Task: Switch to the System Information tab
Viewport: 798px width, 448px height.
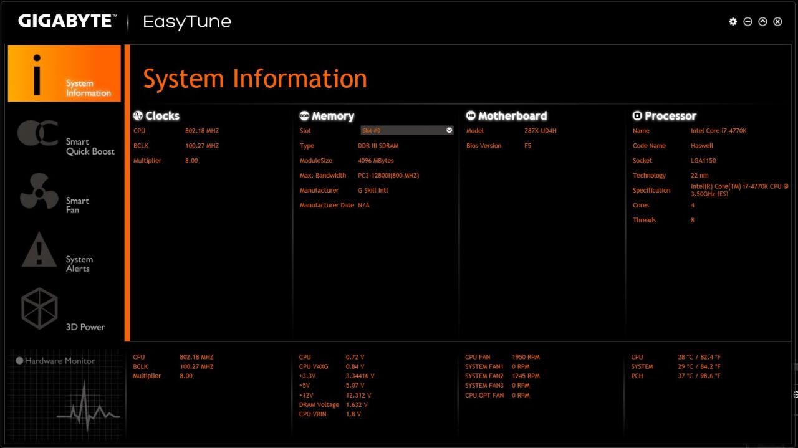Action: [64, 74]
